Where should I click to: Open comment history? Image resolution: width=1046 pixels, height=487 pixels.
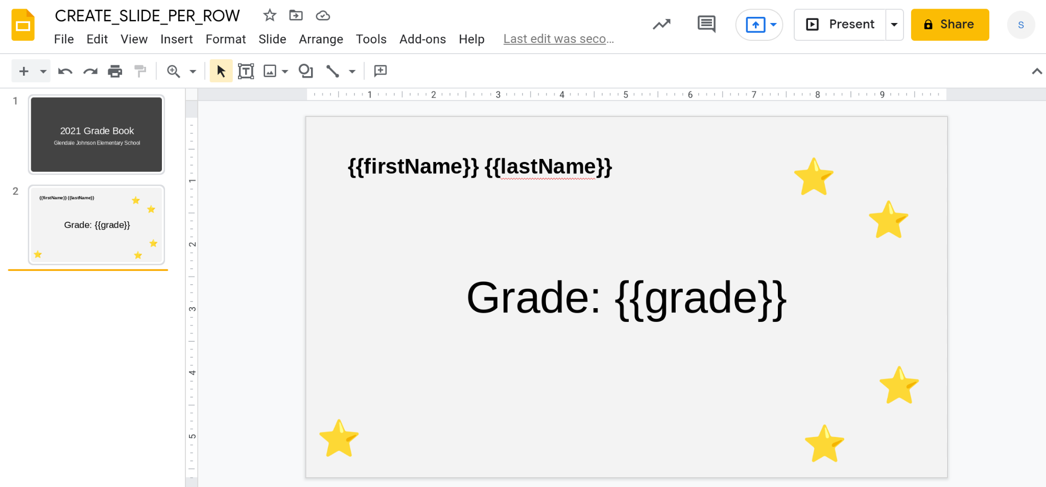706,24
